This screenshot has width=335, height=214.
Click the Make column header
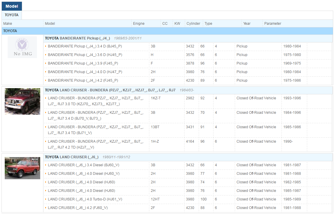(x=8, y=23)
